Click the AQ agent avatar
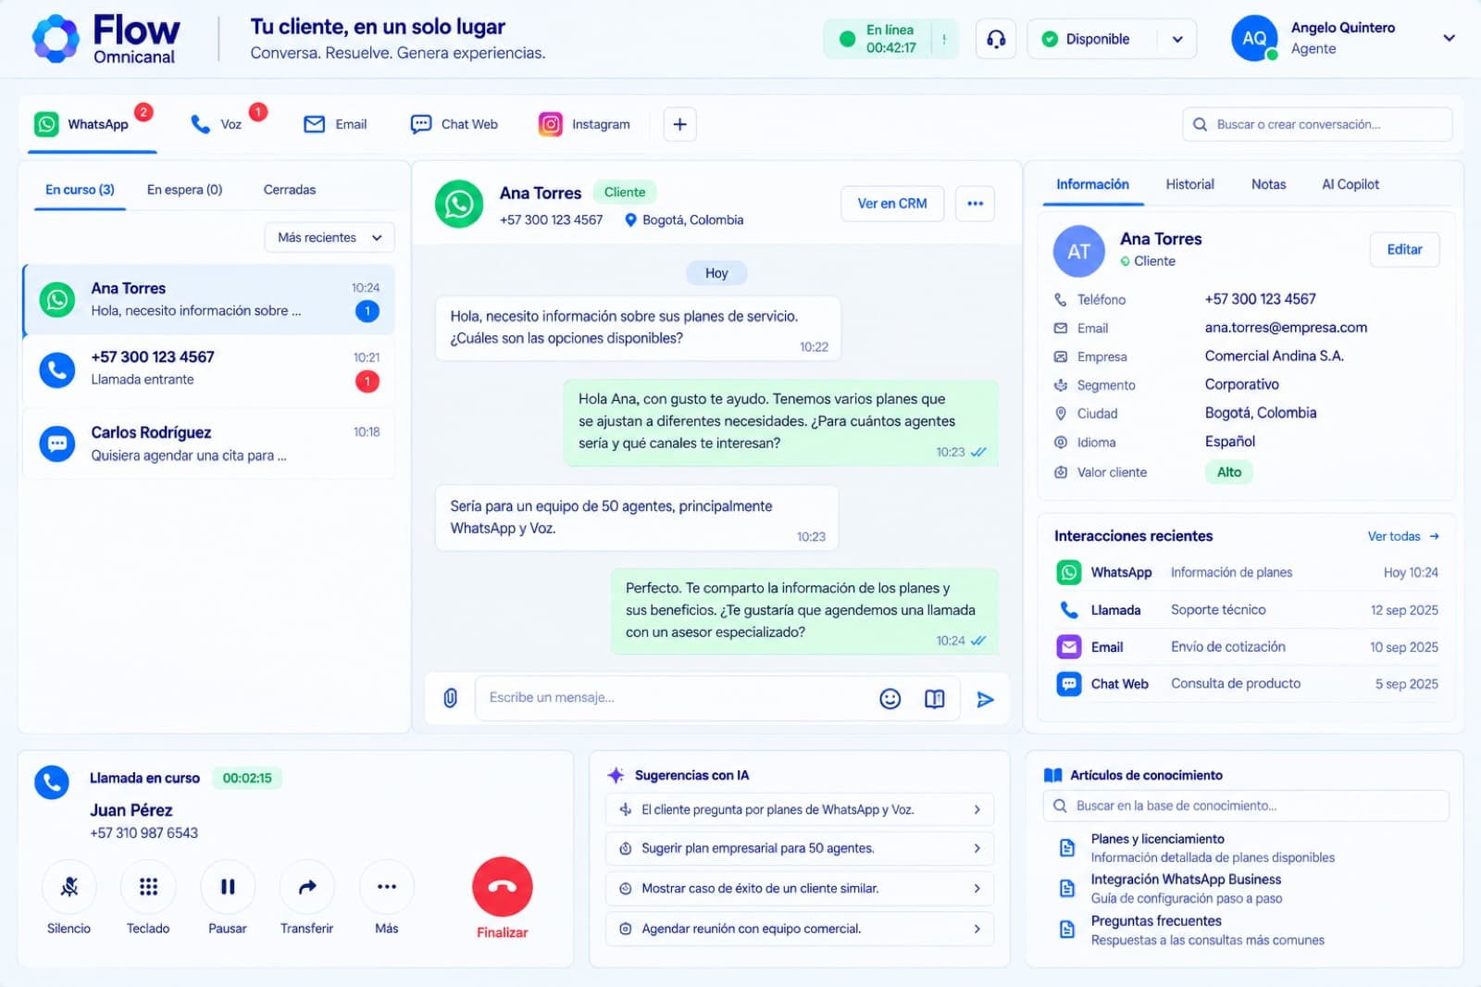The width and height of the screenshot is (1481, 987). (x=1254, y=39)
